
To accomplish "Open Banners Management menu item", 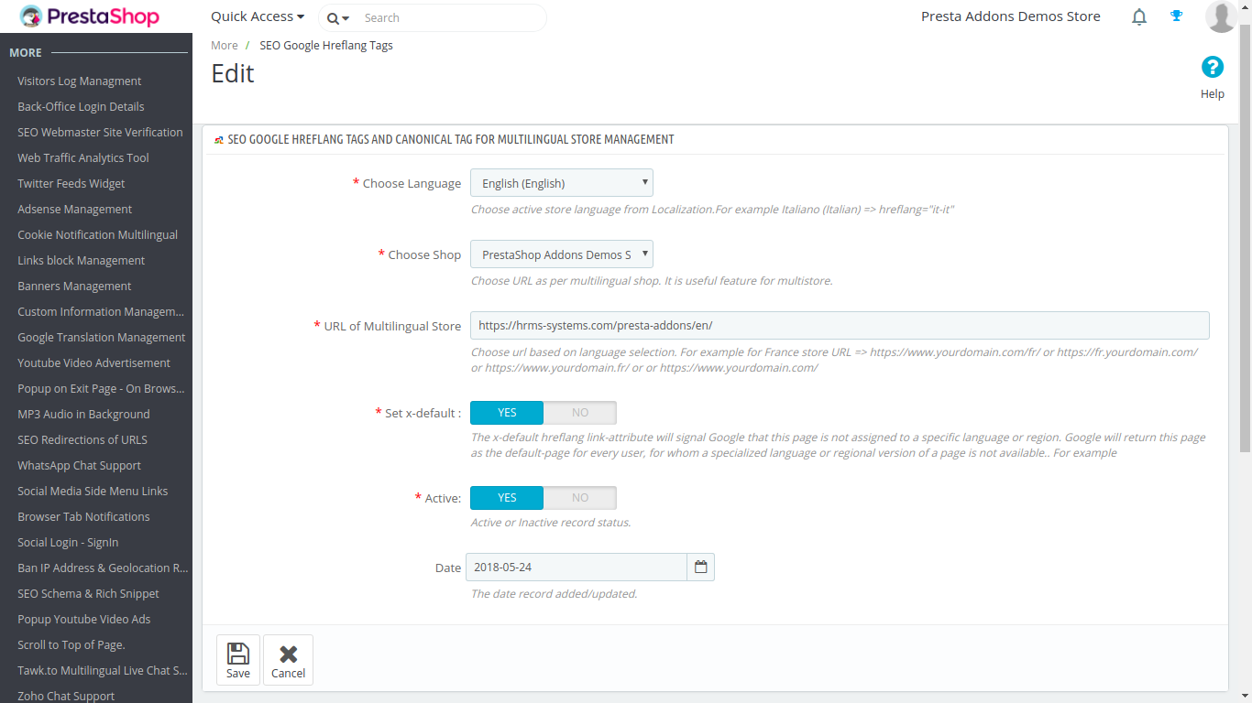I will click(74, 286).
